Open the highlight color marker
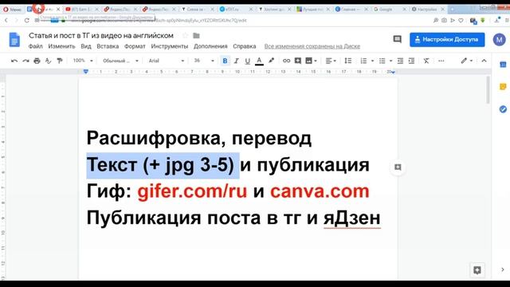This screenshot has width=510, height=287. point(271,61)
